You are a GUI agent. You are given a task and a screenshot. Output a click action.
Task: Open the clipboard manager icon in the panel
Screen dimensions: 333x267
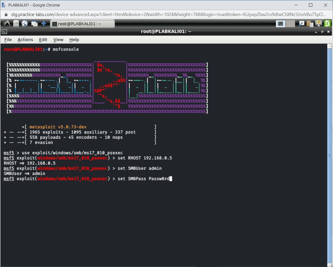pos(310,24)
